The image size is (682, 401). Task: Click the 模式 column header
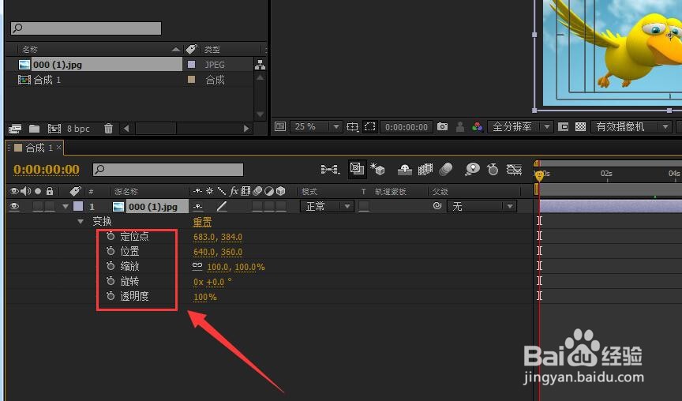point(309,191)
